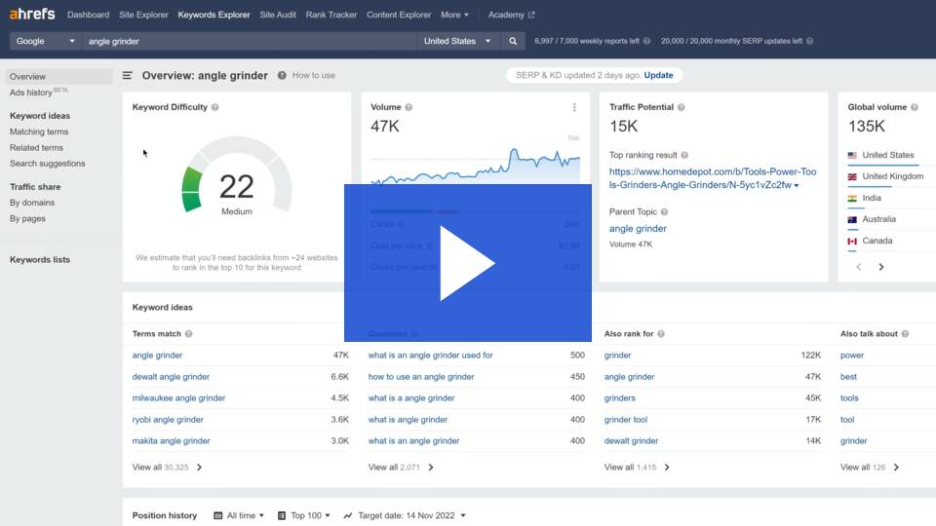Click Top ranking result info icon
This screenshot has width=936, height=526.
click(x=684, y=155)
